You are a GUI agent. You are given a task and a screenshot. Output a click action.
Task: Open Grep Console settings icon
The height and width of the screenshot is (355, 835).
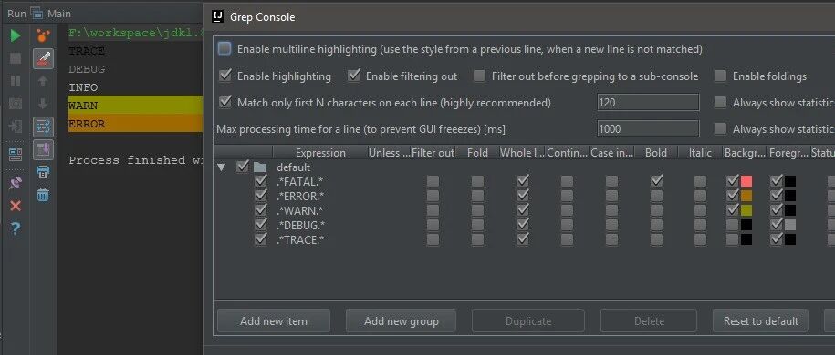43,35
